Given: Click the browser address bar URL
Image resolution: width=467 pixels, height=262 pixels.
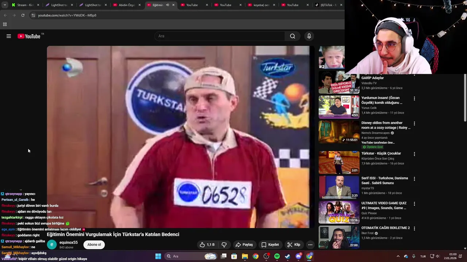Looking at the screenshot, I should pos(67,15).
